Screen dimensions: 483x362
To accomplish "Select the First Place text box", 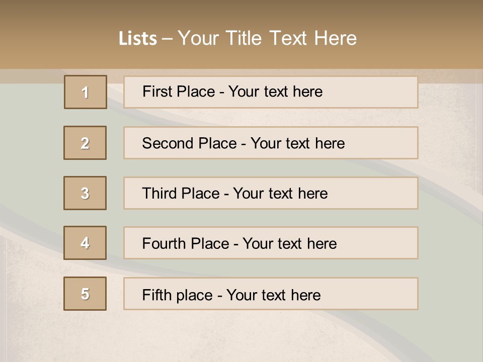I will pos(271,92).
